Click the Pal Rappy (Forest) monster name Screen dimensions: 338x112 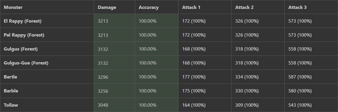pyautogui.click(x=24, y=35)
